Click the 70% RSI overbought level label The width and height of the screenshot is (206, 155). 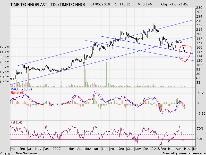click(x=200, y=128)
